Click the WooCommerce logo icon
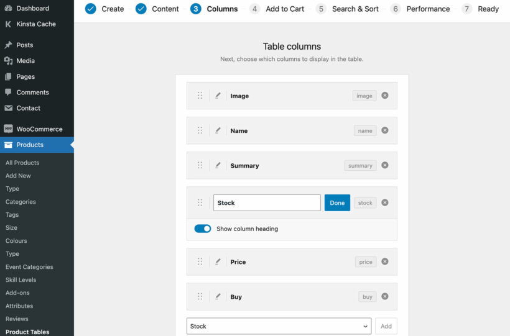The image size is (510, 336). click(x=8, y=129)
